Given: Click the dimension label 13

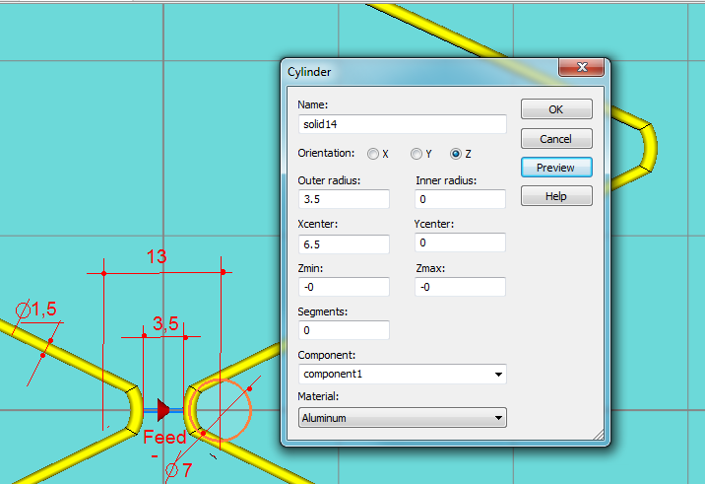Looking at the screenshot, I should (x=157, y=256).
